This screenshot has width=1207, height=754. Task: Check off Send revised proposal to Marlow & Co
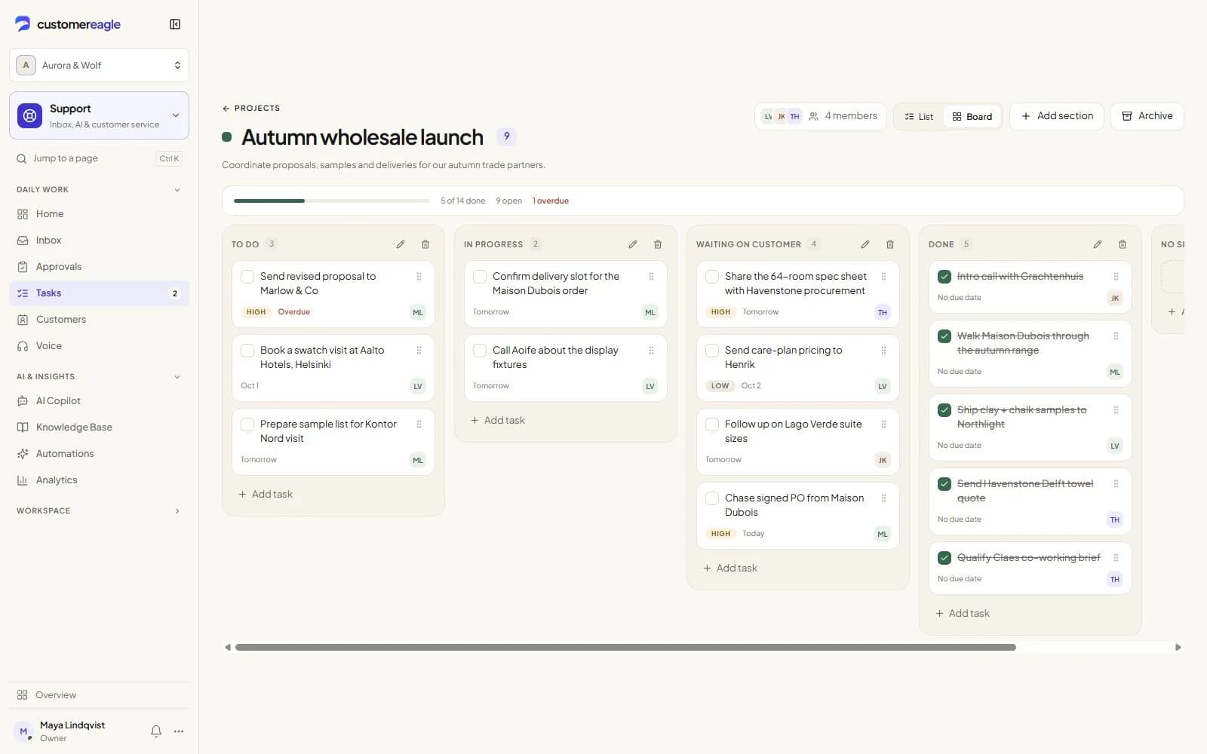pos(247,277)
